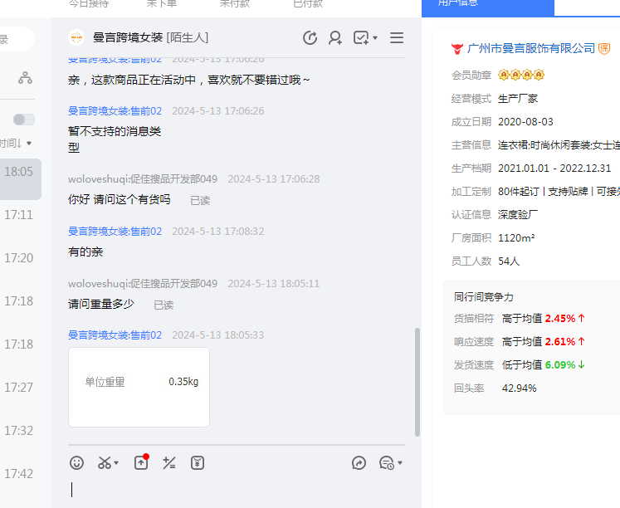
Task: Open the time sort dropdown 时间↓
Action: [x=16, y=143]
